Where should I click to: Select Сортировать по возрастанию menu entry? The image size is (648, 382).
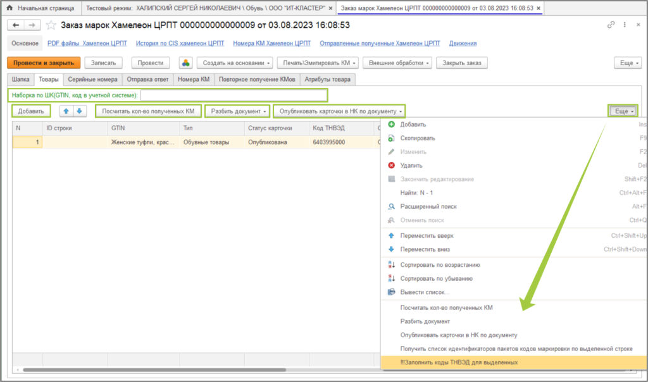pyautogui.click(x=514, y=265)
